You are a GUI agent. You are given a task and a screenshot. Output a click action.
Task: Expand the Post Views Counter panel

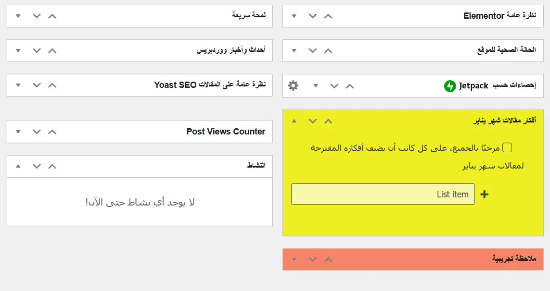18,132
